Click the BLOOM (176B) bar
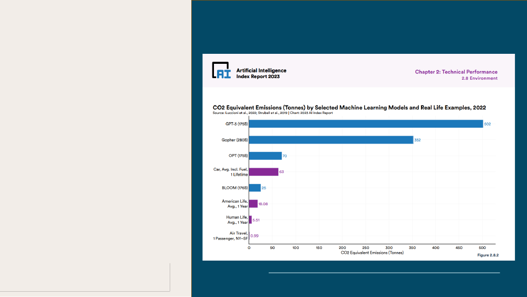 click(x=255, y=188)
